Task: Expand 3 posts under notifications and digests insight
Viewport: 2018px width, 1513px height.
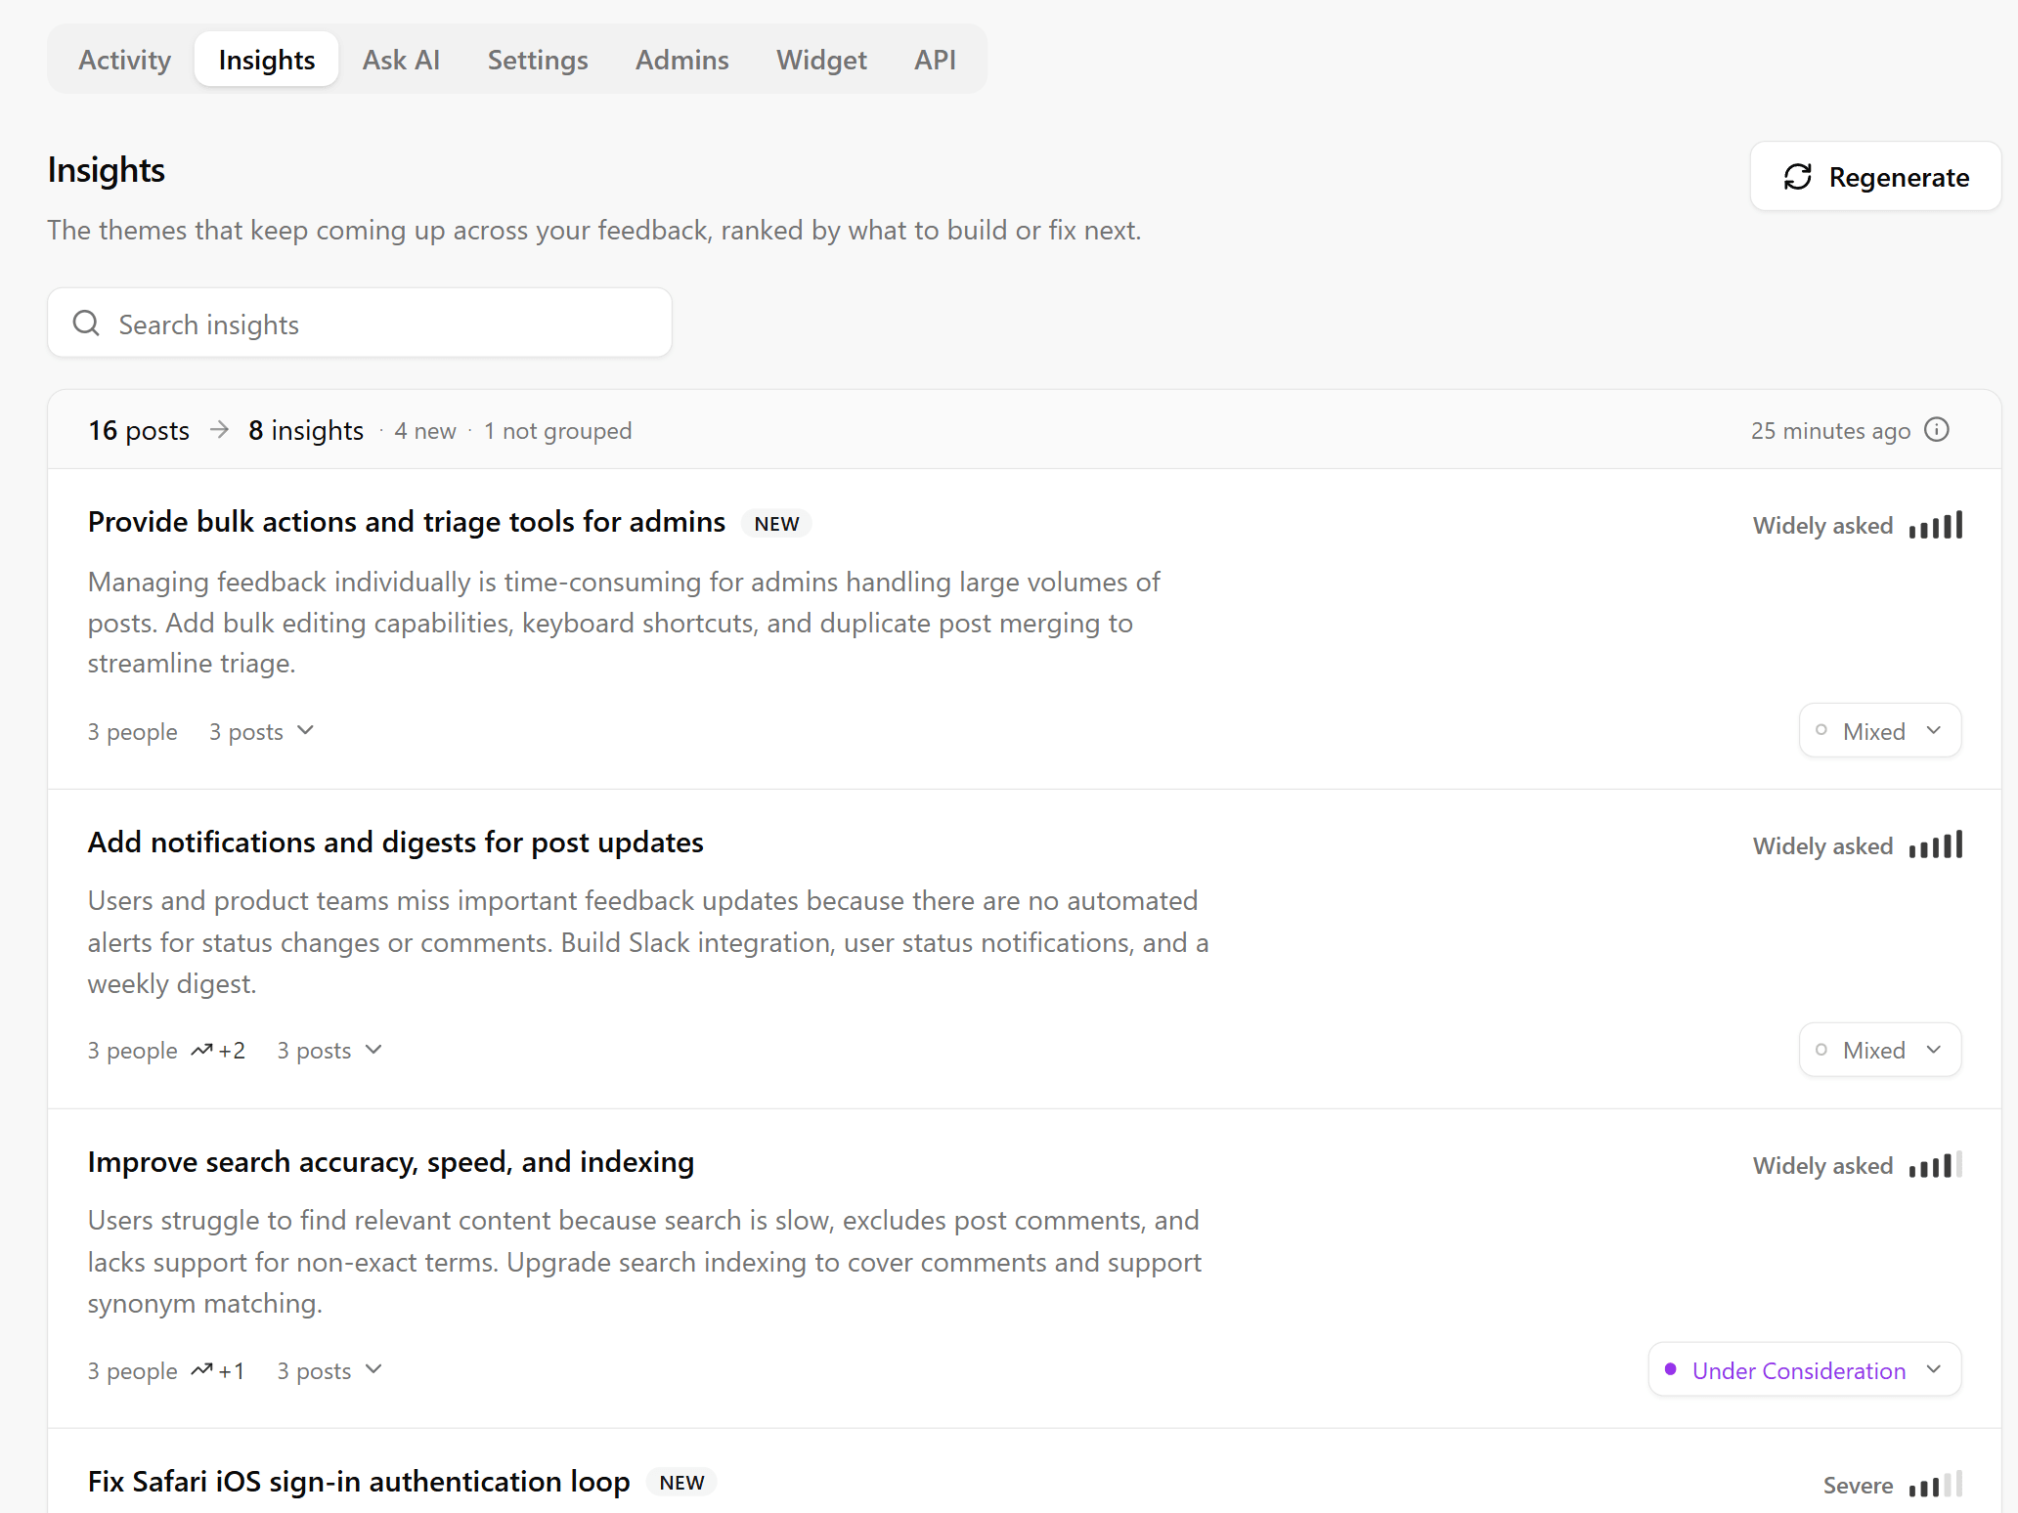Action: (329, 1051)
